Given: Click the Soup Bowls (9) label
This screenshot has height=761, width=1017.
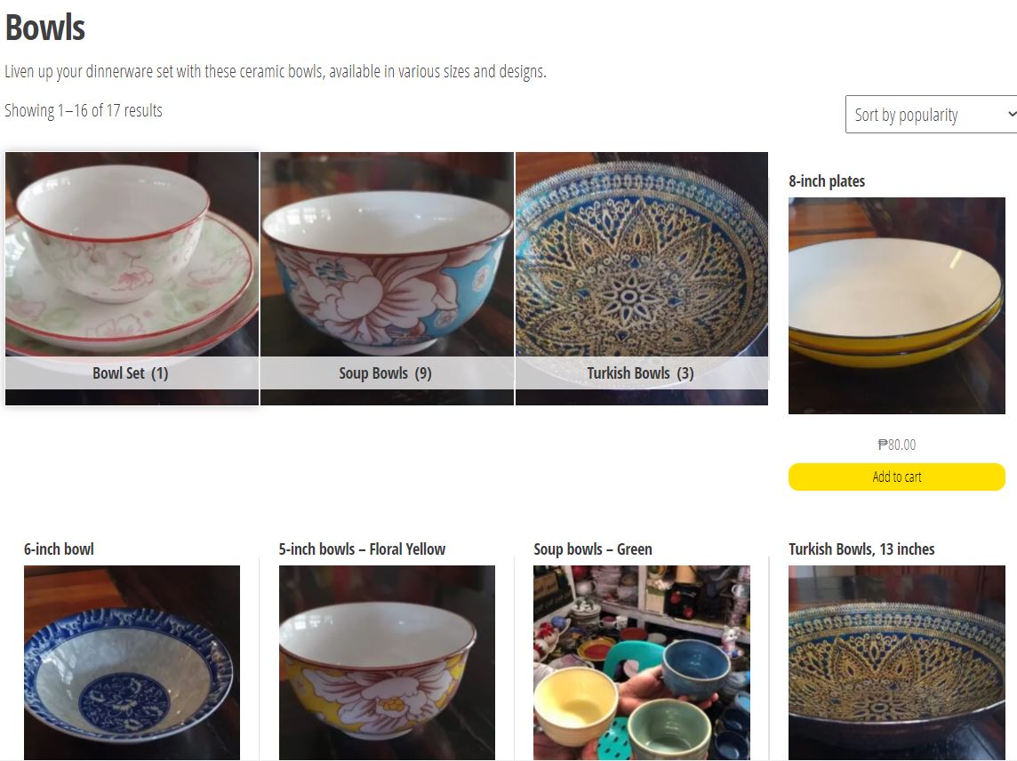Looking at the screenshot, I should click(385, 373).
